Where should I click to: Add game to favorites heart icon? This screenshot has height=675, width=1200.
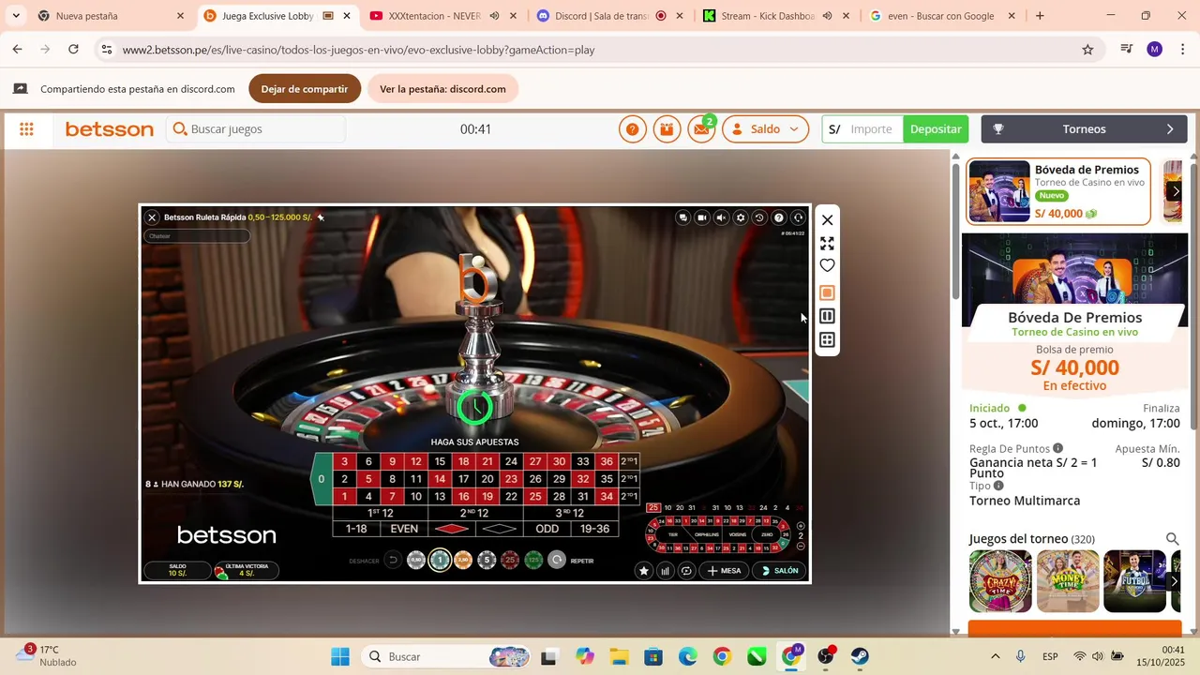[827, 266]
